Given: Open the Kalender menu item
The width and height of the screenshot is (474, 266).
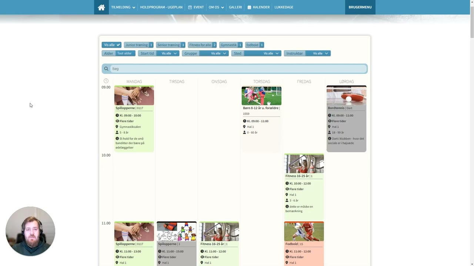Looking at the screenshot, I should (x=258, y=7).
